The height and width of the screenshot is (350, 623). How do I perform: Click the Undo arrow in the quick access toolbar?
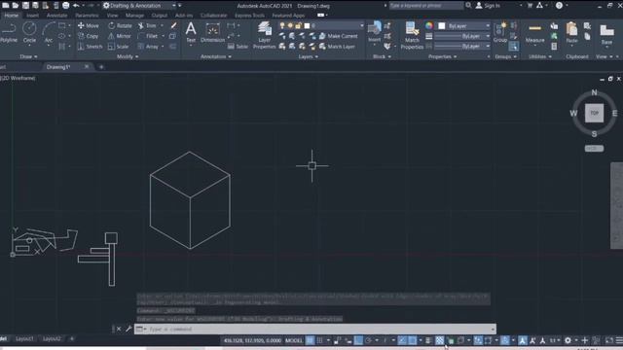click(x=76, y=5)
